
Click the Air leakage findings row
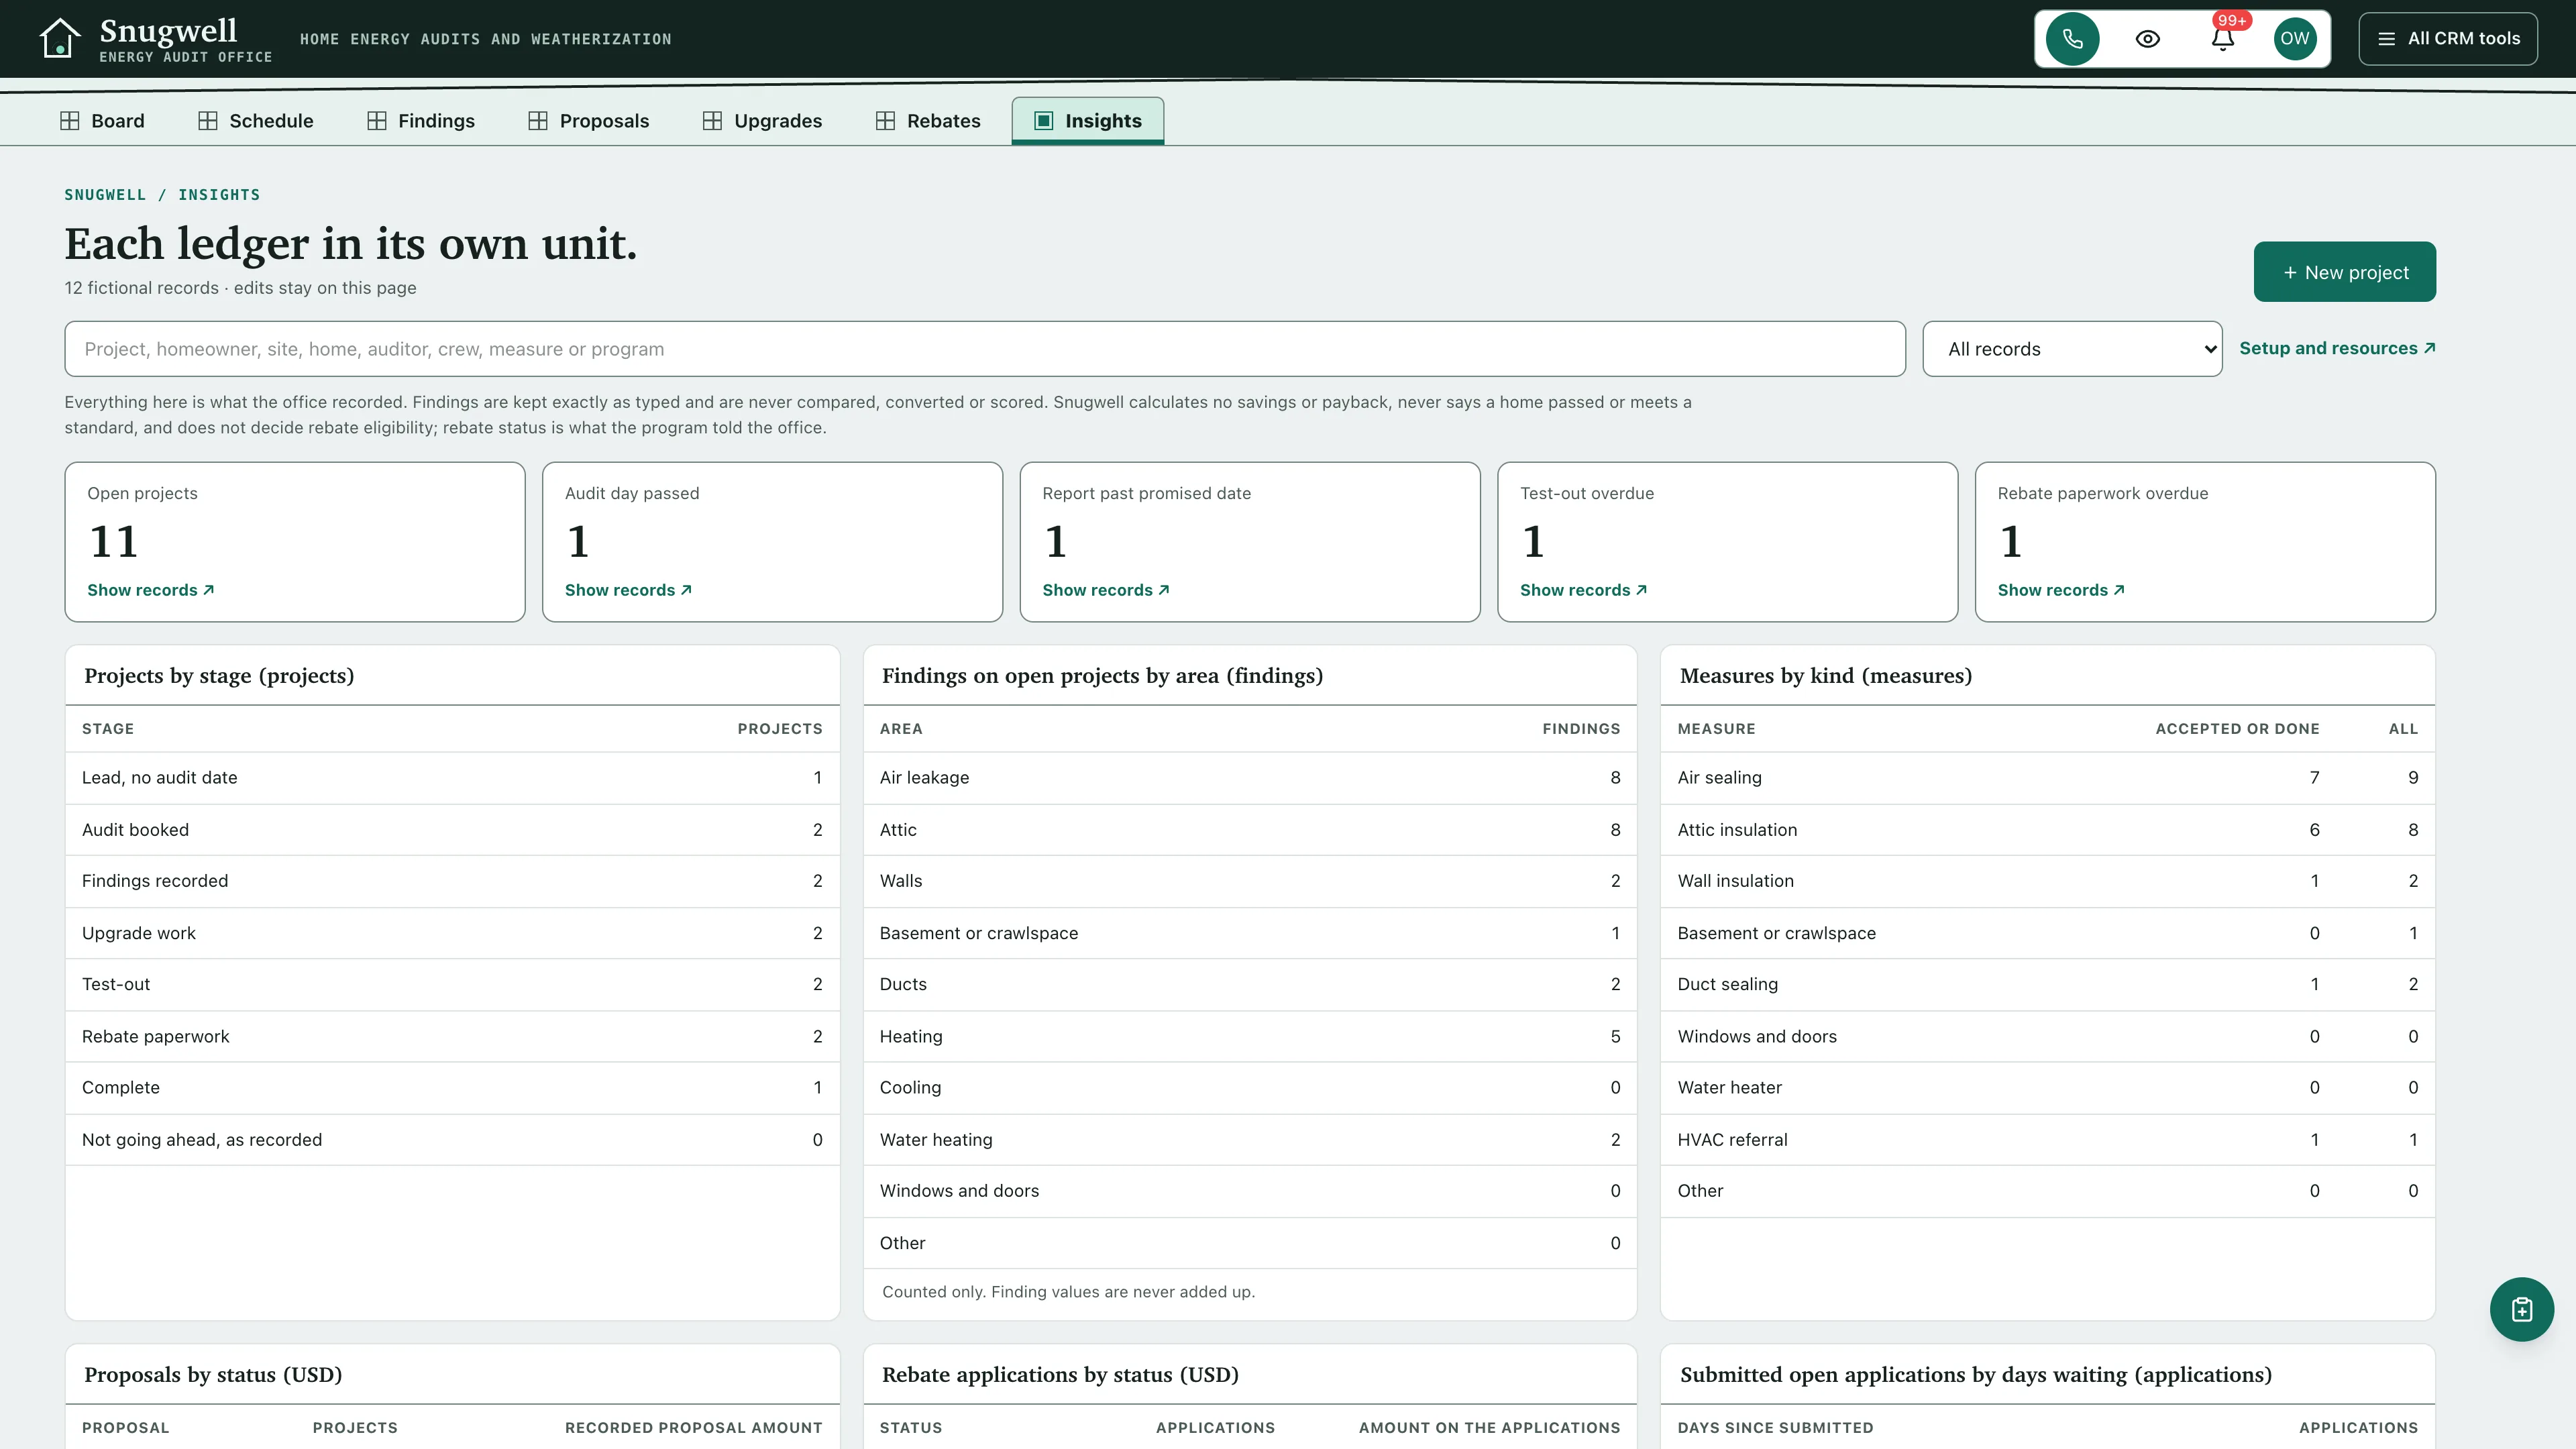click(x=1250, y=778)
